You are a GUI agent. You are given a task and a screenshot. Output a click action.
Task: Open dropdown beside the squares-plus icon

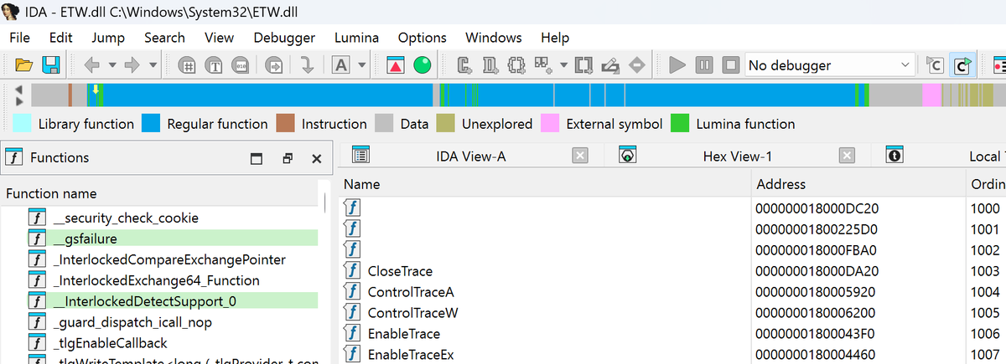point(563,64)
